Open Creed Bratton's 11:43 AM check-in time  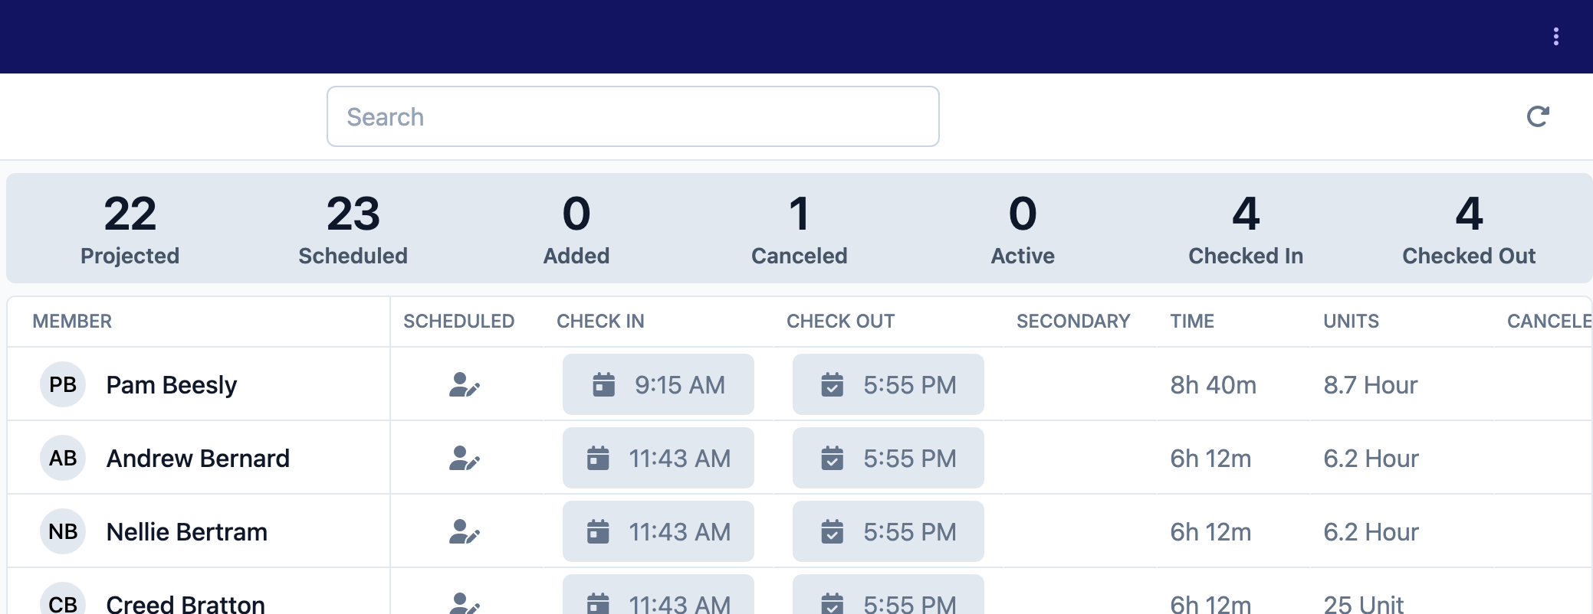coord(659,595)
